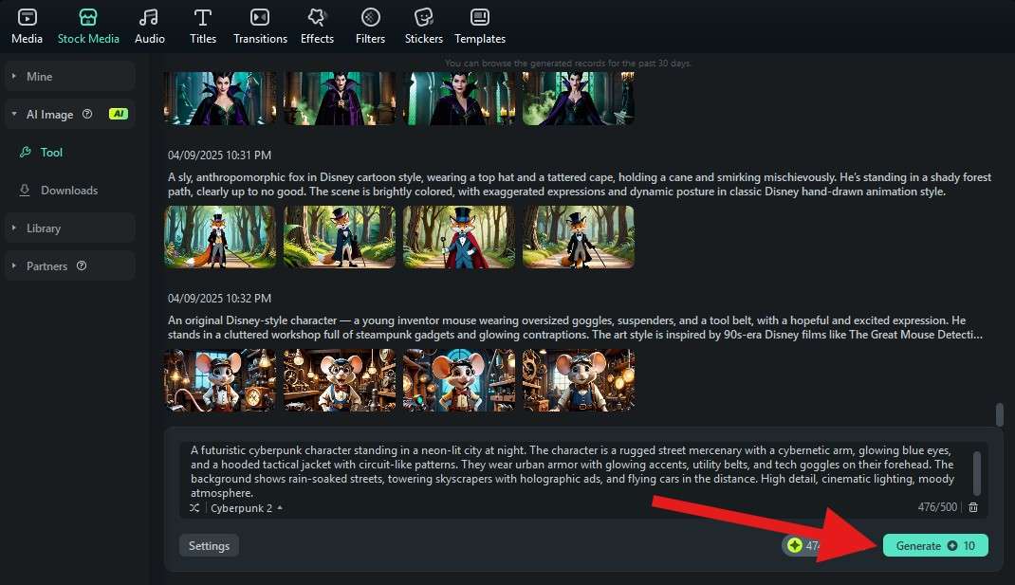1015x585 pixels.
Task: Open the Media tab
Action: pyautogui.click(x=28, y=27)
